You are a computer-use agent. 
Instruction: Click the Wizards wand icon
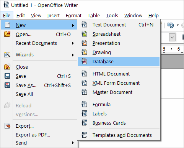point(7,54)
